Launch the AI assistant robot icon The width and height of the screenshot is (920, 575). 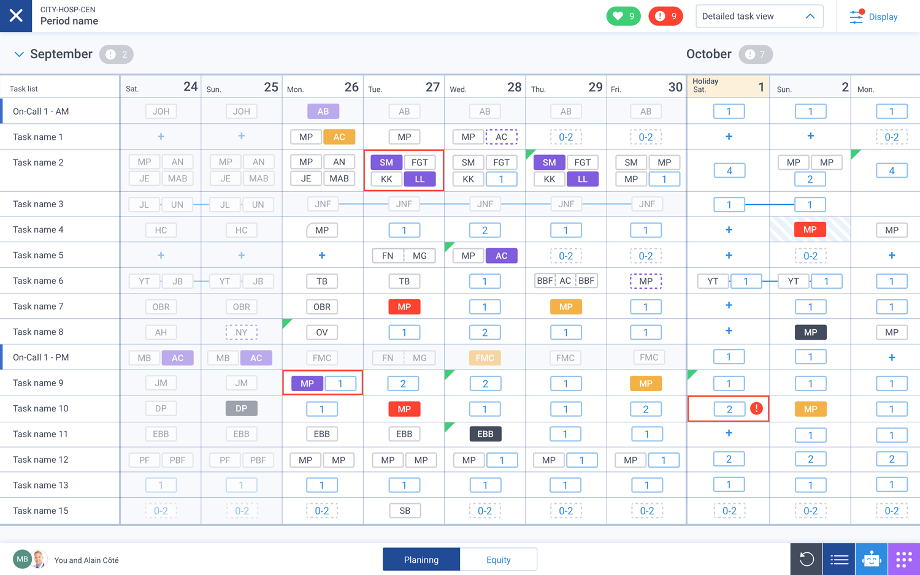coord(871,559)
